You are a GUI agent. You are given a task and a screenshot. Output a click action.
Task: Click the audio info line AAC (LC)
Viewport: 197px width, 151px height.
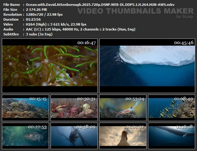(x=80, y=29)
